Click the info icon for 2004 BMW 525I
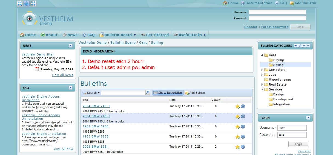The height and width of the screenshot is (155, 333). click(243, 147)
